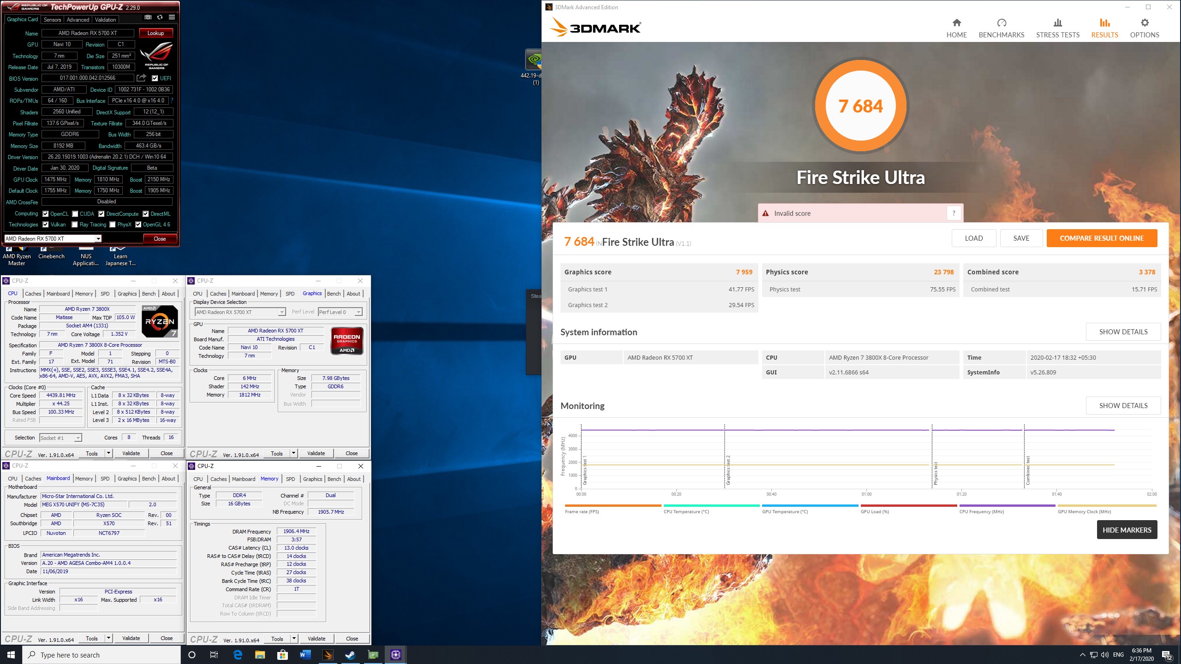Show details for System information
1181x664 pixels.
coord(1123,332)
